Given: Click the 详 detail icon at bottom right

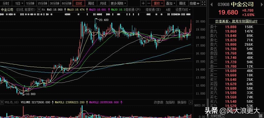Looking at the screenshot, I should click(261, 116).
